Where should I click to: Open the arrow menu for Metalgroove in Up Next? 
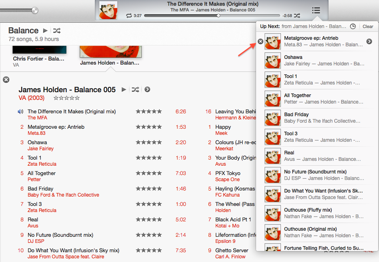pos(369,41)
